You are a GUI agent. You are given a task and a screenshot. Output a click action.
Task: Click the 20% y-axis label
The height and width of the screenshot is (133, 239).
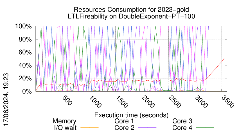[25, 78]
